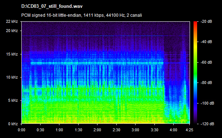Click the 1:30 time axis marker

pyautogui.click(x=78, y=130)
